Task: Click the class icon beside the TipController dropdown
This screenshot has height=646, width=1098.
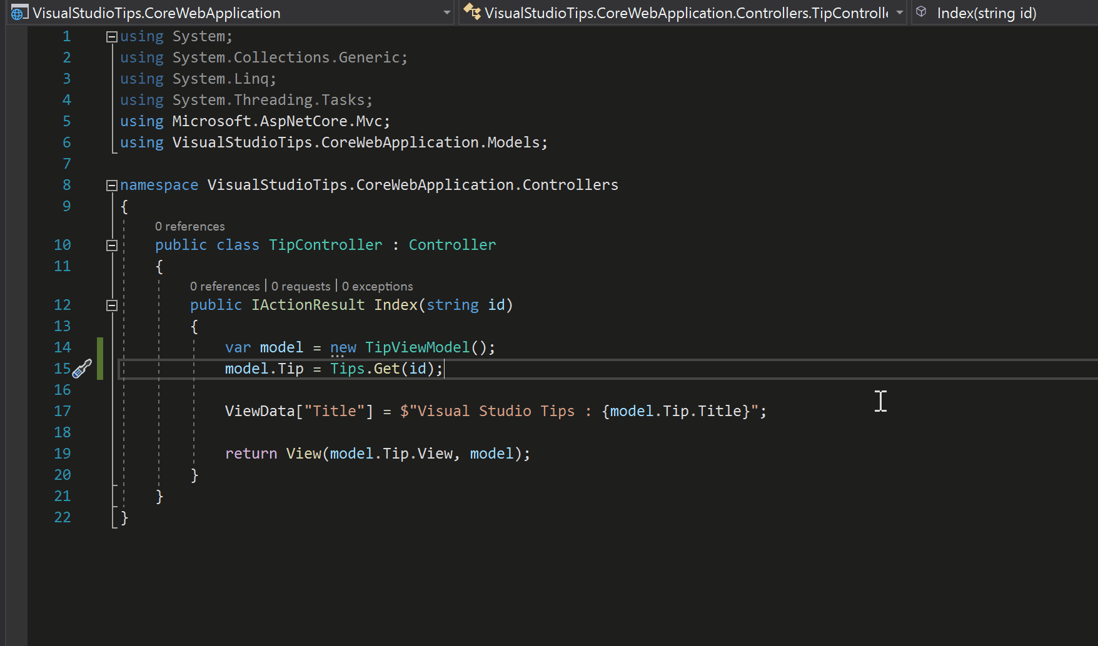Action: [471, 12]
